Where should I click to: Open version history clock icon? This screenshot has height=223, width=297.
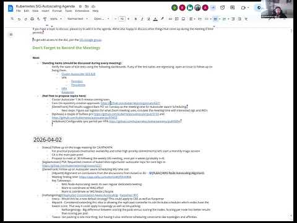click(222, 8)
